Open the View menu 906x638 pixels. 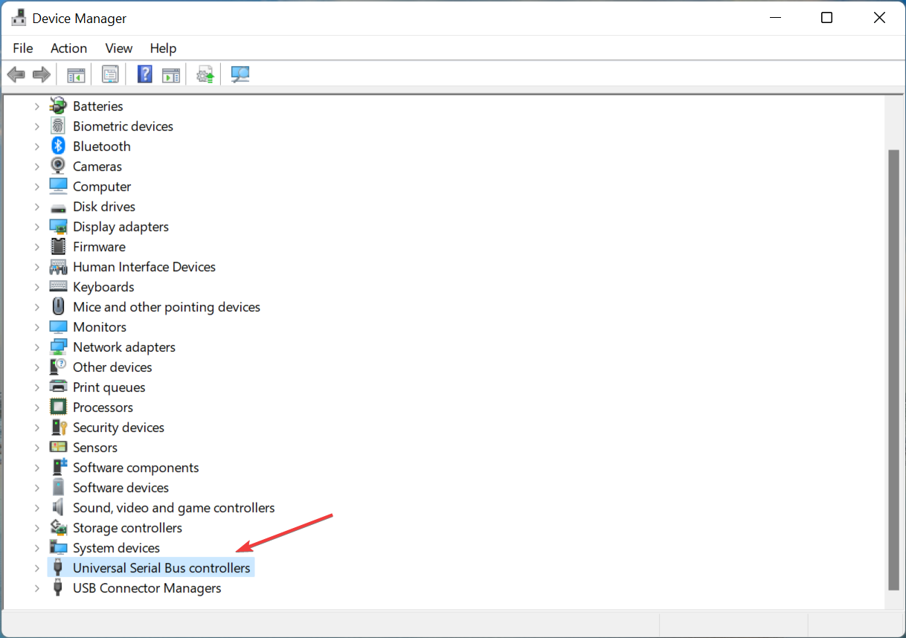[x=118, y=48]
